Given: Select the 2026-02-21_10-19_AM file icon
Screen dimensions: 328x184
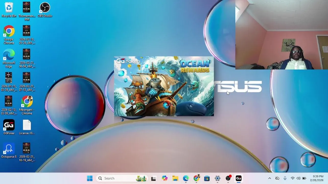Looking at the screenshot, I should (x=27, y=152).
